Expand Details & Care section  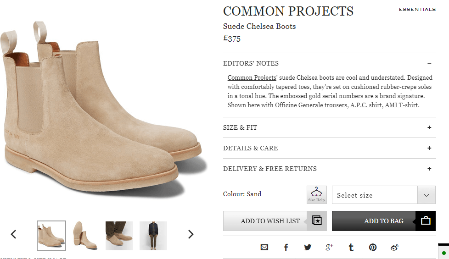[429, 148]
